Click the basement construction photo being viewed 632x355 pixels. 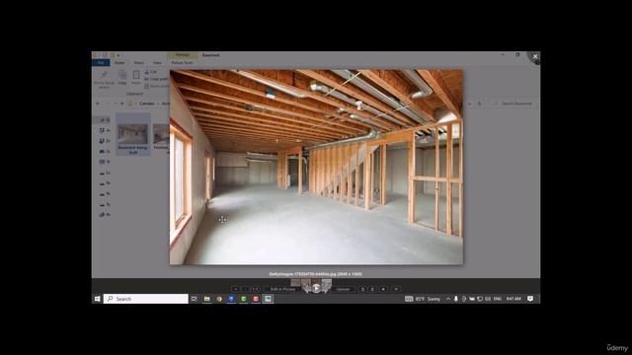coord(316,167)
